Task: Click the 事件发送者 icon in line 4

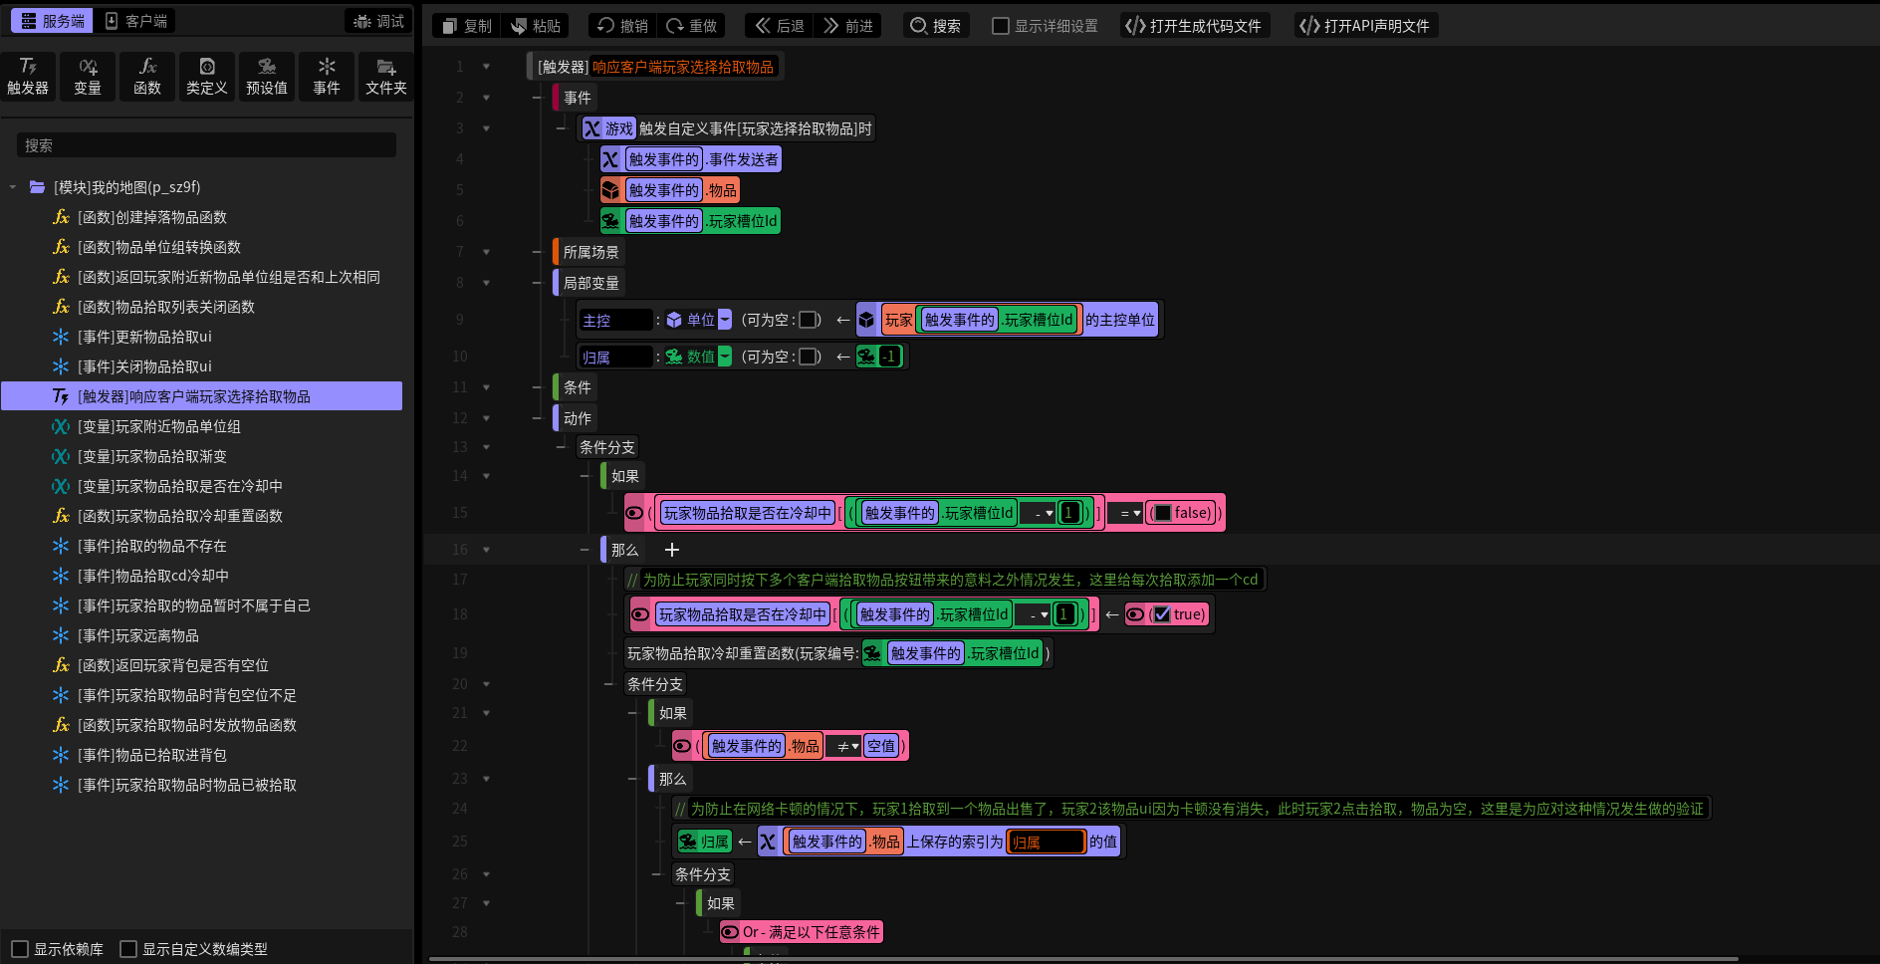Action: pyautogui.click(x=611, y=159)
